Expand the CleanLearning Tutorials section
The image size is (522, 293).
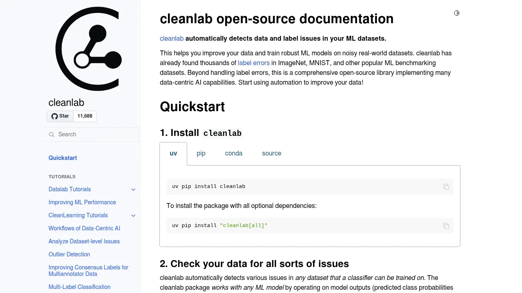[x=133, y=216]
